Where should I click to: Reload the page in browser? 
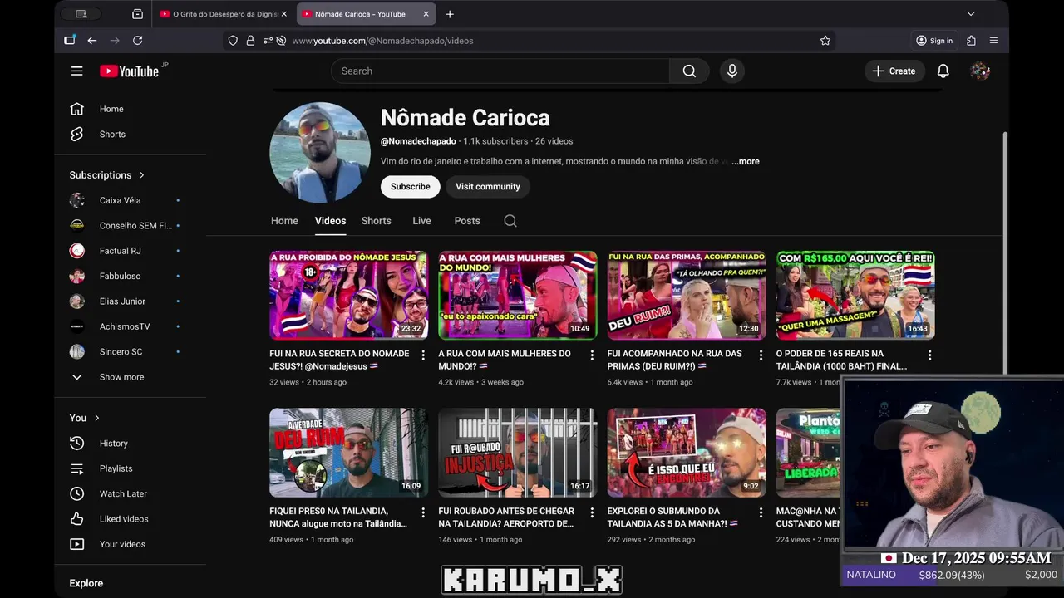click(x=137, y=40)
